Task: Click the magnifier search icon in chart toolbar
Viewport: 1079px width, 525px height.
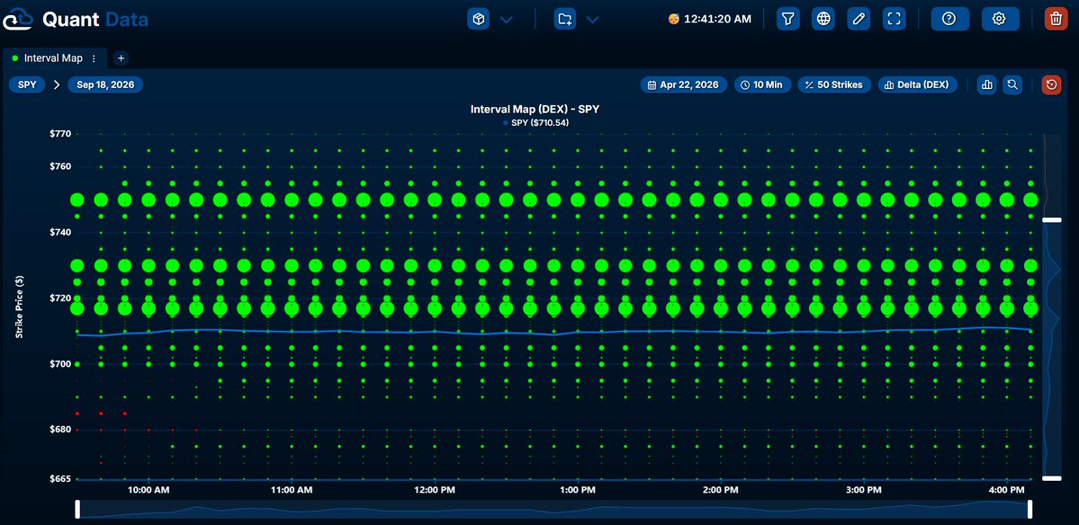Action: (x=1012, y=85)
